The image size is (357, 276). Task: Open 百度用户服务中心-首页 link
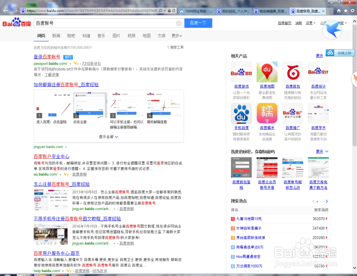56,253
